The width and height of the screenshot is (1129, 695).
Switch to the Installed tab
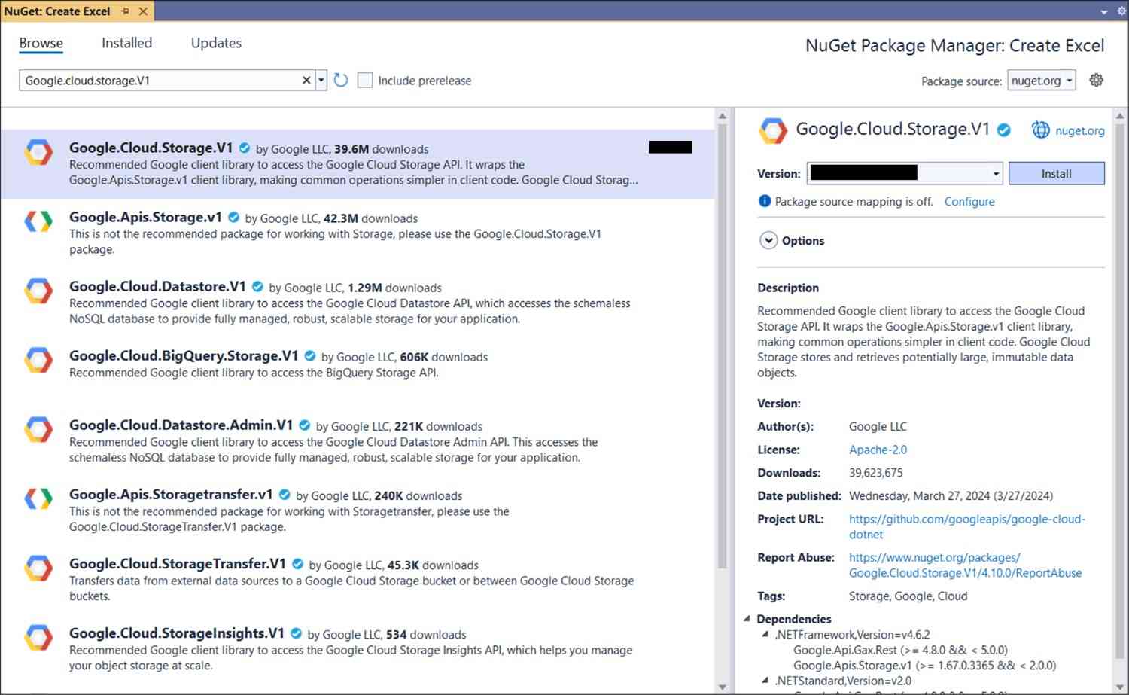point(126,43)
